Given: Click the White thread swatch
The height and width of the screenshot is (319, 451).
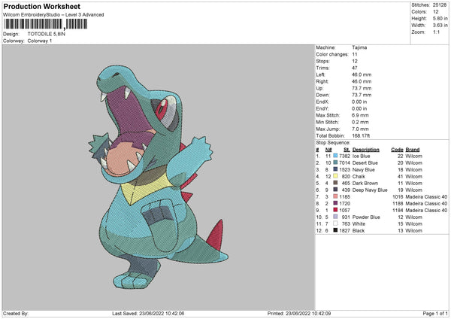Looking at the screenshot, I should tap(337, 223).
